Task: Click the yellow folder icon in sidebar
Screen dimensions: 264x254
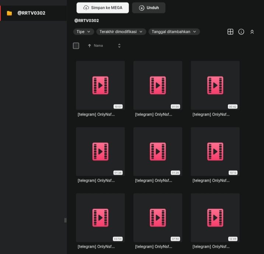Action: (10, 13)
